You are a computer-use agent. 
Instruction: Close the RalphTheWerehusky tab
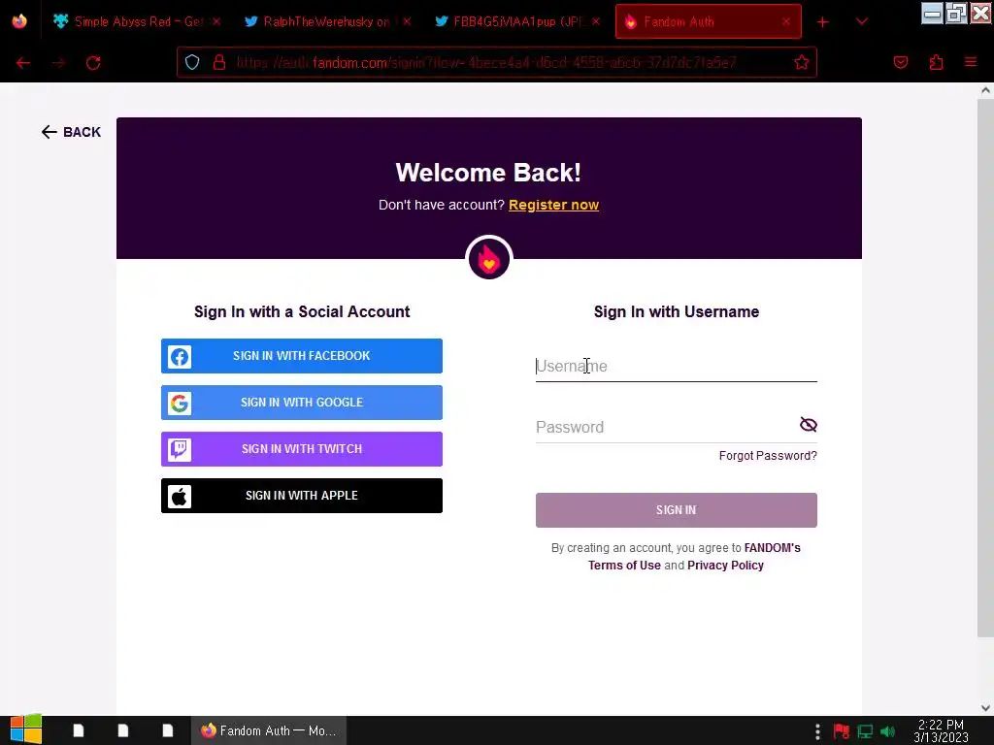click(407, 21)
